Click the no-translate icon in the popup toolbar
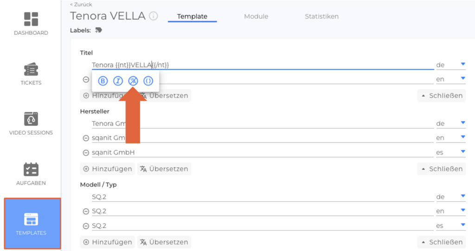 tap(133, 81)
